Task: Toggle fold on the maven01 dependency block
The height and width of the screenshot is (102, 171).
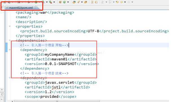Action: [10, 50]
